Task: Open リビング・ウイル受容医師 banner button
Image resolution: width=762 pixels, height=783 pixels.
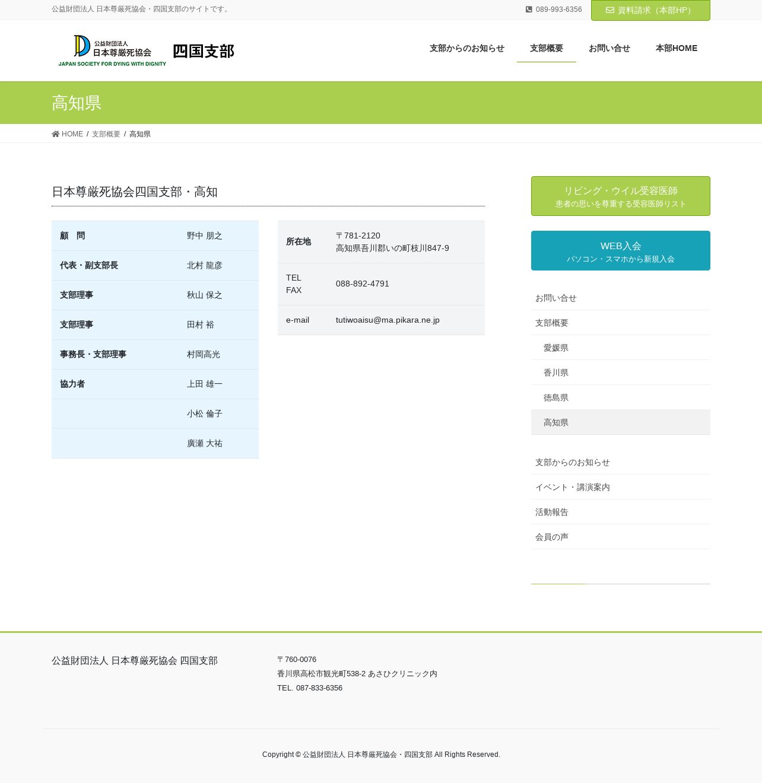Action: pyautogui.click(x=621, y=196)
